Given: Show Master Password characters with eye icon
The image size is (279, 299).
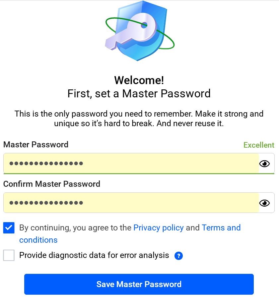Looking at the screenshot, I should [264, 164].
